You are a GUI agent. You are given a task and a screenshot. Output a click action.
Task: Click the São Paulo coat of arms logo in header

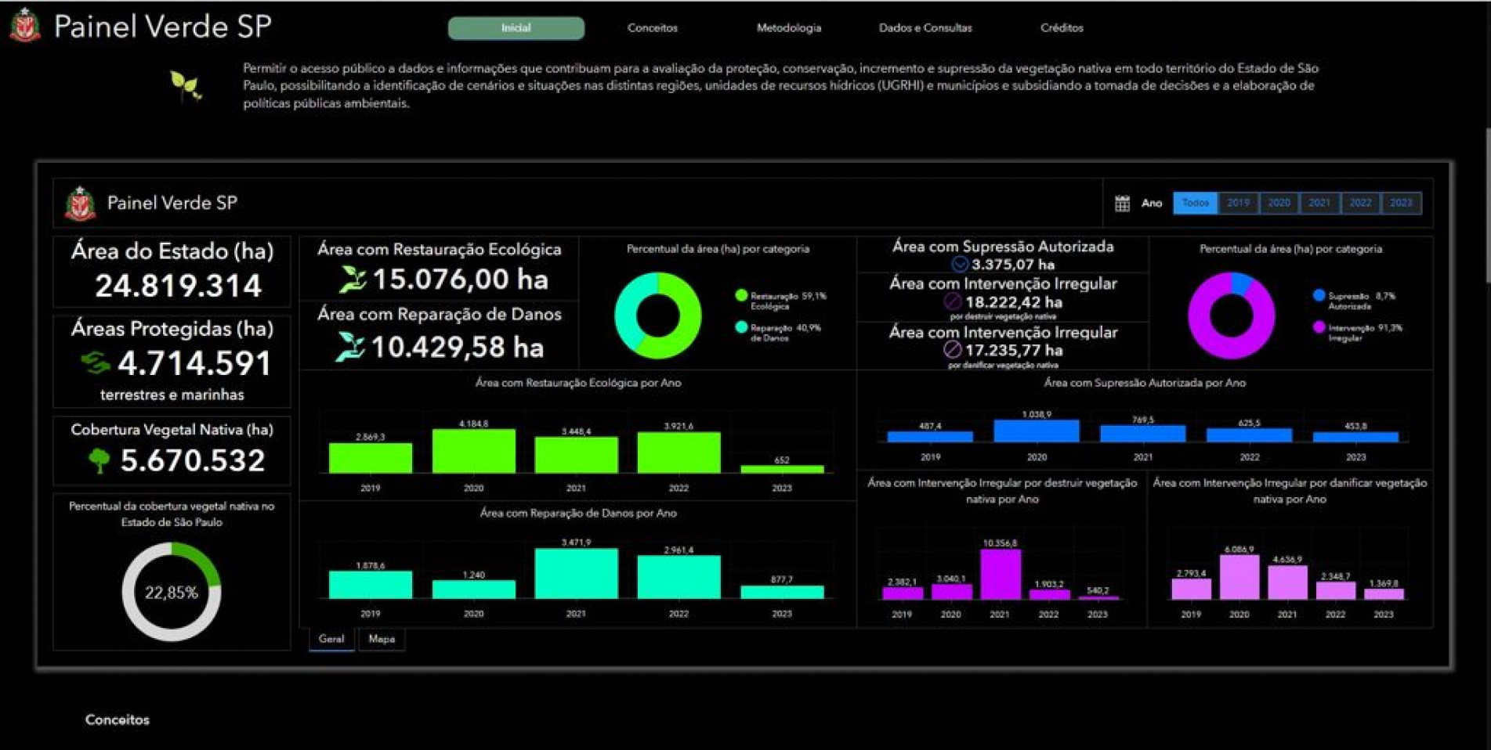pyautogui.click(x=25, y=25)
